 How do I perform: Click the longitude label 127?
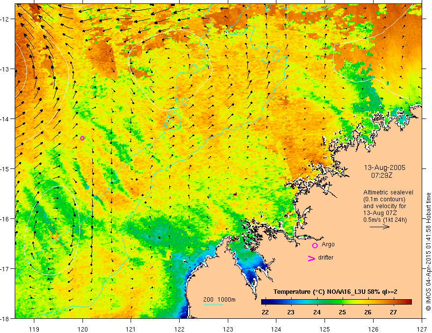pyautogui.click(x=422, y=330)
